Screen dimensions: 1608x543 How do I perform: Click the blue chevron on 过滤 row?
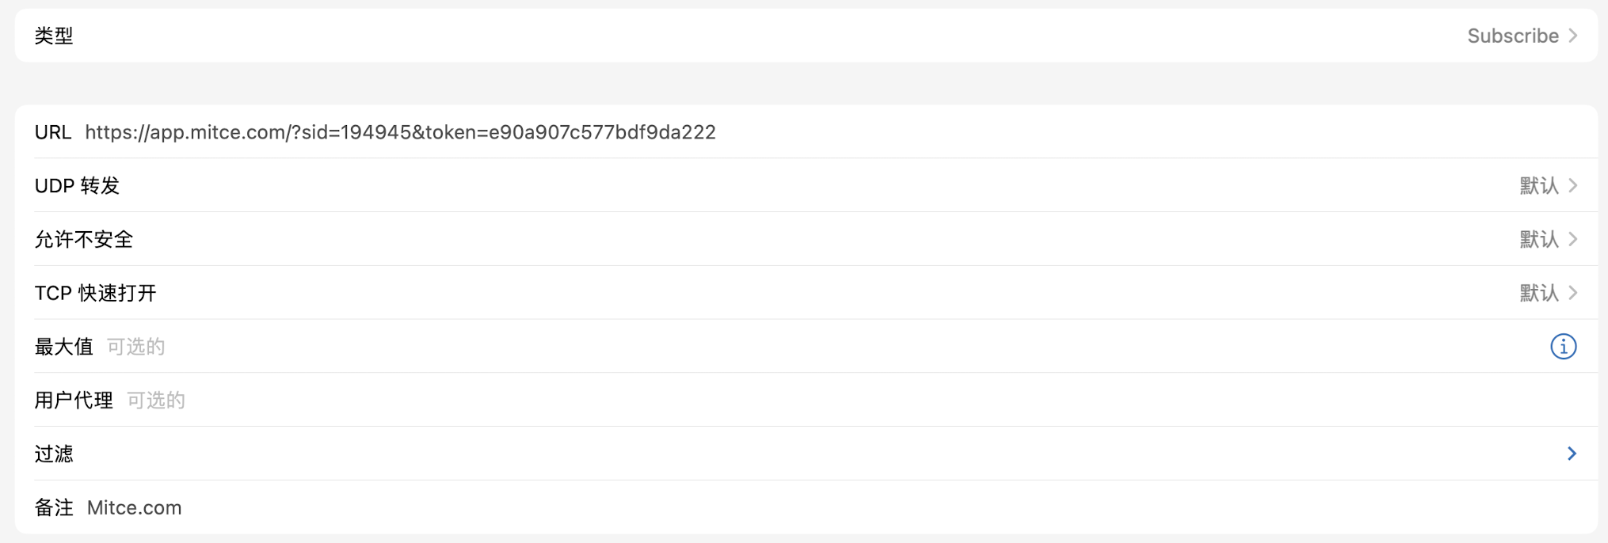coord(1572,454)
